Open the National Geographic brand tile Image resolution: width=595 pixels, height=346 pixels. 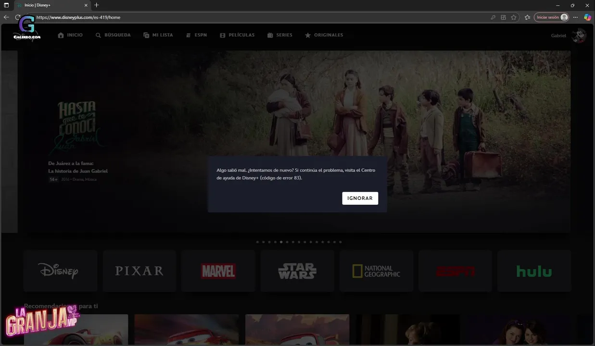[376, 271]
